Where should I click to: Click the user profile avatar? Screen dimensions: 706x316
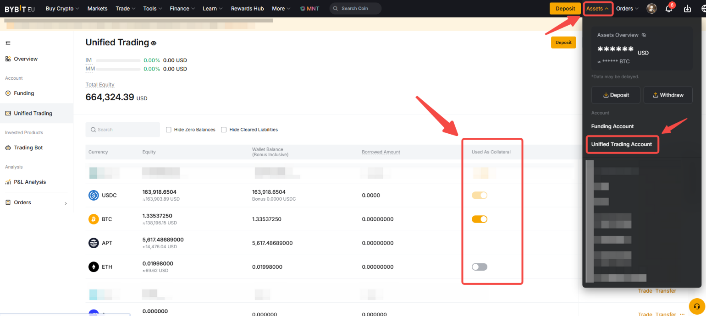pyautogui.click(x=651, y=9)
